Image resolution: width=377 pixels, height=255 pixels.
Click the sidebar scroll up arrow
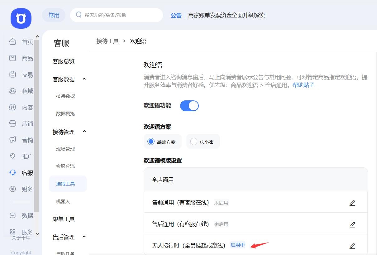(37, 36)
